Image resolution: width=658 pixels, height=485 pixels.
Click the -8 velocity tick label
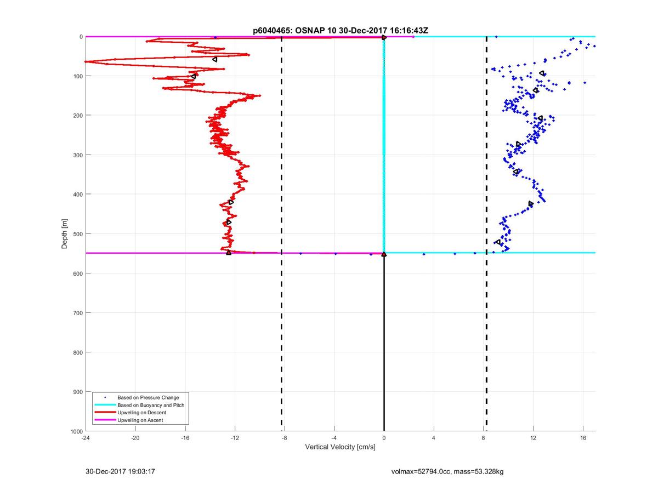tap(284, 438)
